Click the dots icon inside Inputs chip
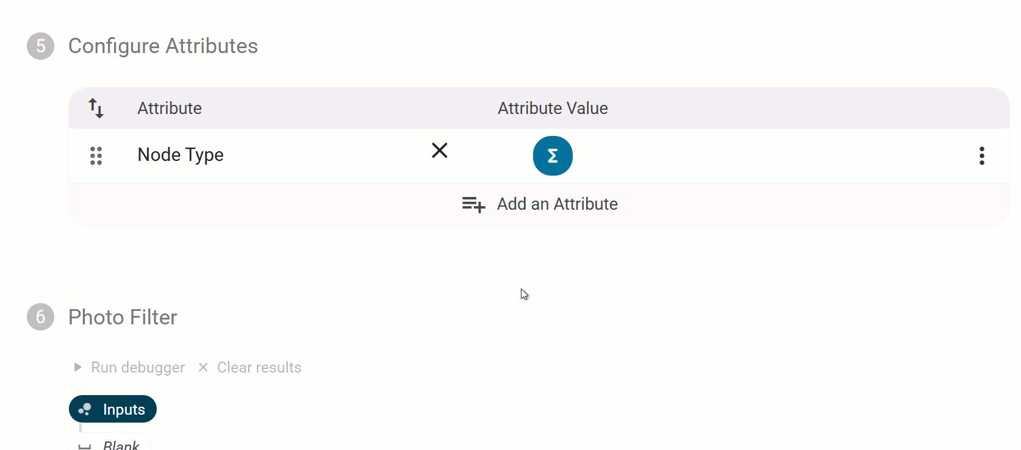1021x450 pixels. pyautogui.click(x=85, y=409)
